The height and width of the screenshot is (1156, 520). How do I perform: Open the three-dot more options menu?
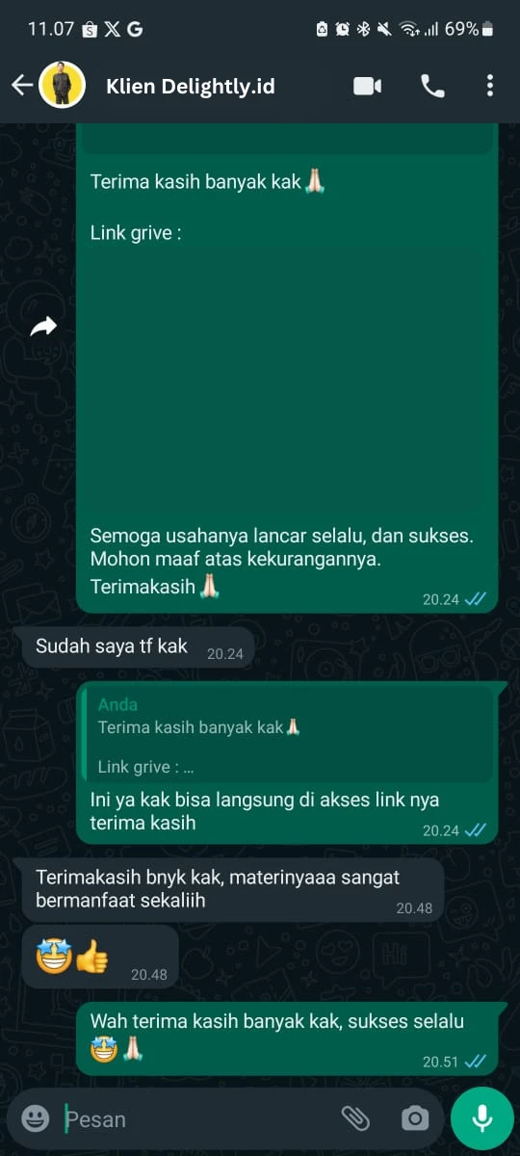489,86
